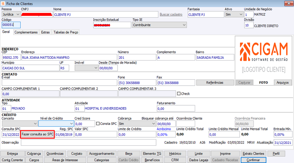The image size is (294, 163).
Task: Click the CEP field 95052.370
Action: [11, 58]
